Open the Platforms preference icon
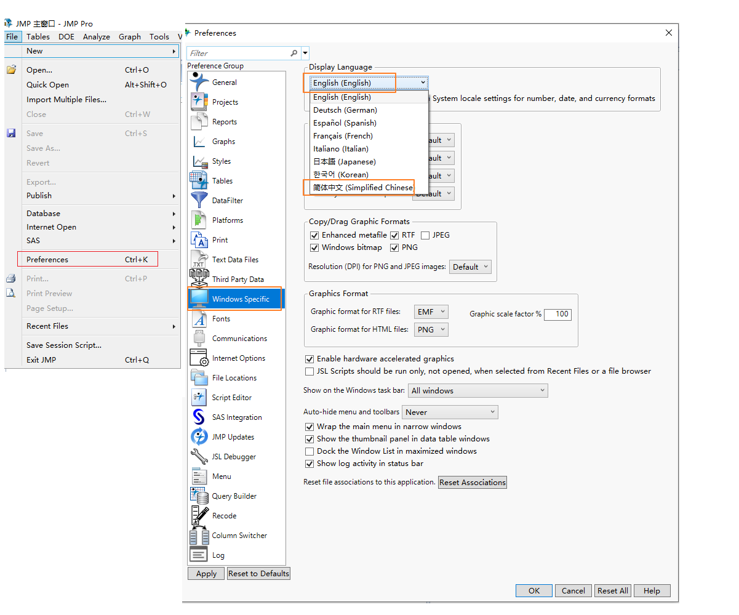This screenshot has width=739, height=615. (199, 220)
